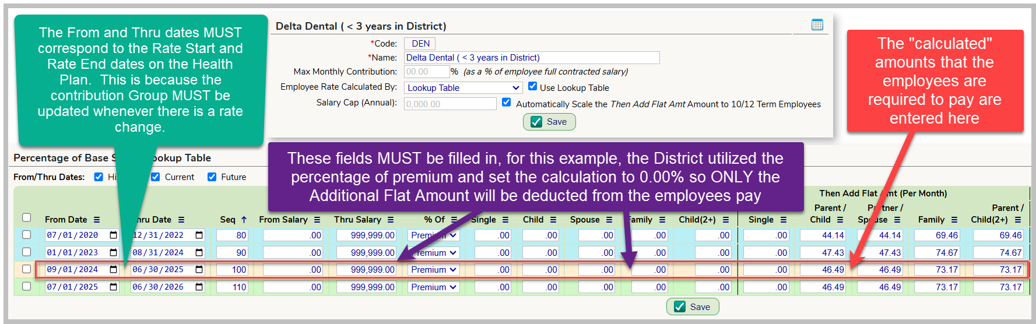Open the table icon beside Delta Dental title

tap(817, 24)
